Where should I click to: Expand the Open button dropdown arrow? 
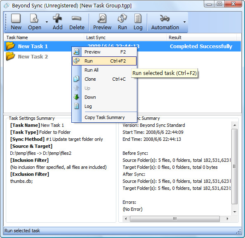pyautogui.click(x=47, y=22)
